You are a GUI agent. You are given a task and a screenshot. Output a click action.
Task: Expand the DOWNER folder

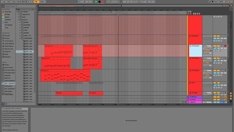click(x=20, y=25)
